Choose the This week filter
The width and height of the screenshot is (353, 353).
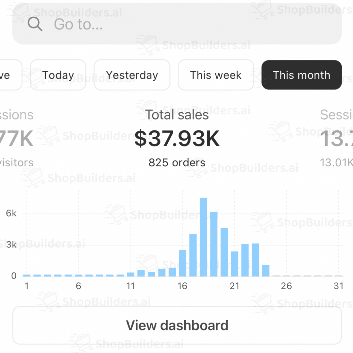(216, 75)
